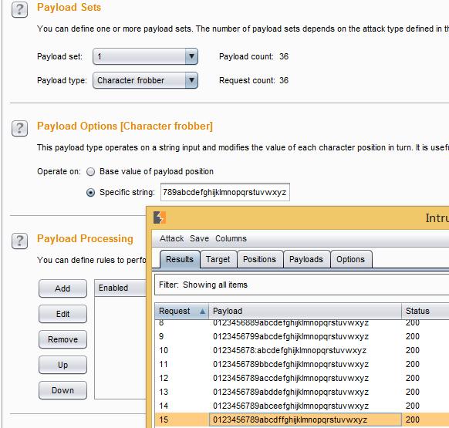Screen dimensions: 449x428
Task: Open the Columns menu
Action: click(x=231, y=238)
